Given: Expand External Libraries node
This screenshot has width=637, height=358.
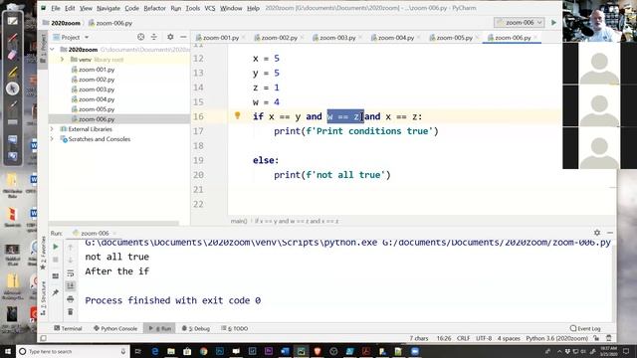Looking at the screenshot, I should point(52,129).
